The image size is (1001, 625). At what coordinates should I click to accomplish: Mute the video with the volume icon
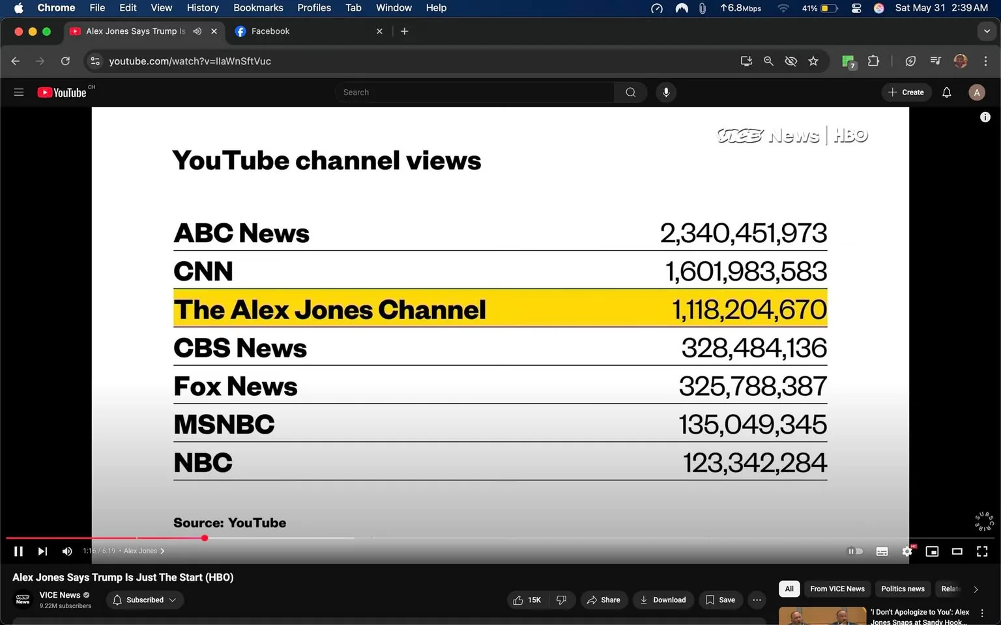(x=66, y=551)
